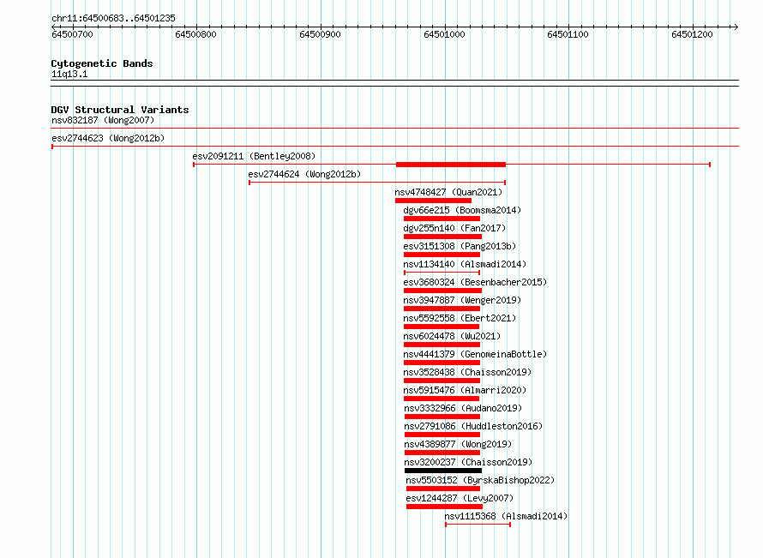Select dgv66e215 (Boomsma2014) label
The width and height of the screenshot is (763, 558).
click(462, 210)
